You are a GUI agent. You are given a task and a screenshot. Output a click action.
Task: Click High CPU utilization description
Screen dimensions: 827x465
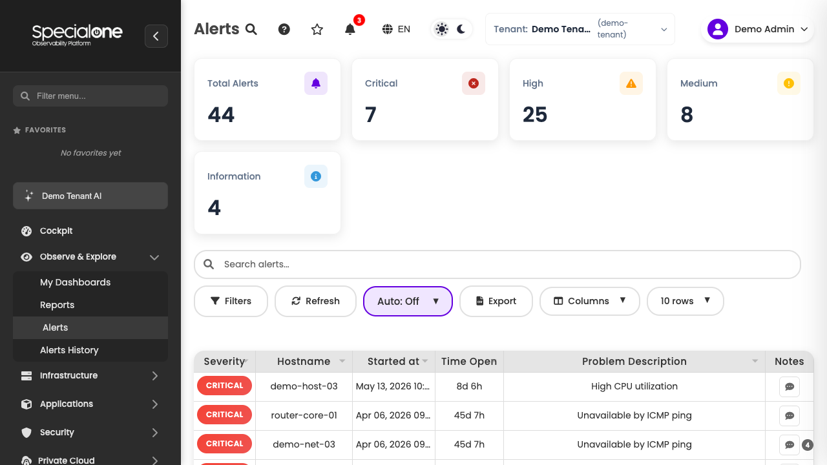point(634,386)
